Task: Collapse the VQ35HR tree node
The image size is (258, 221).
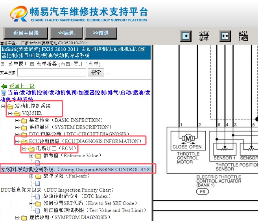Action: point(10,113)
